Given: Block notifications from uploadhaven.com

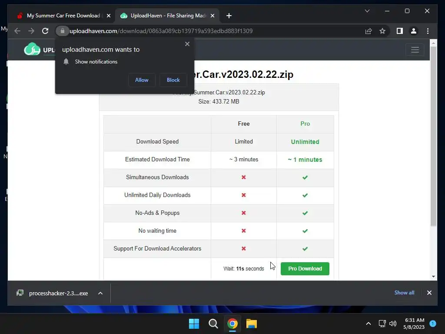Looking at the screenshot, I should pos(173,80).
